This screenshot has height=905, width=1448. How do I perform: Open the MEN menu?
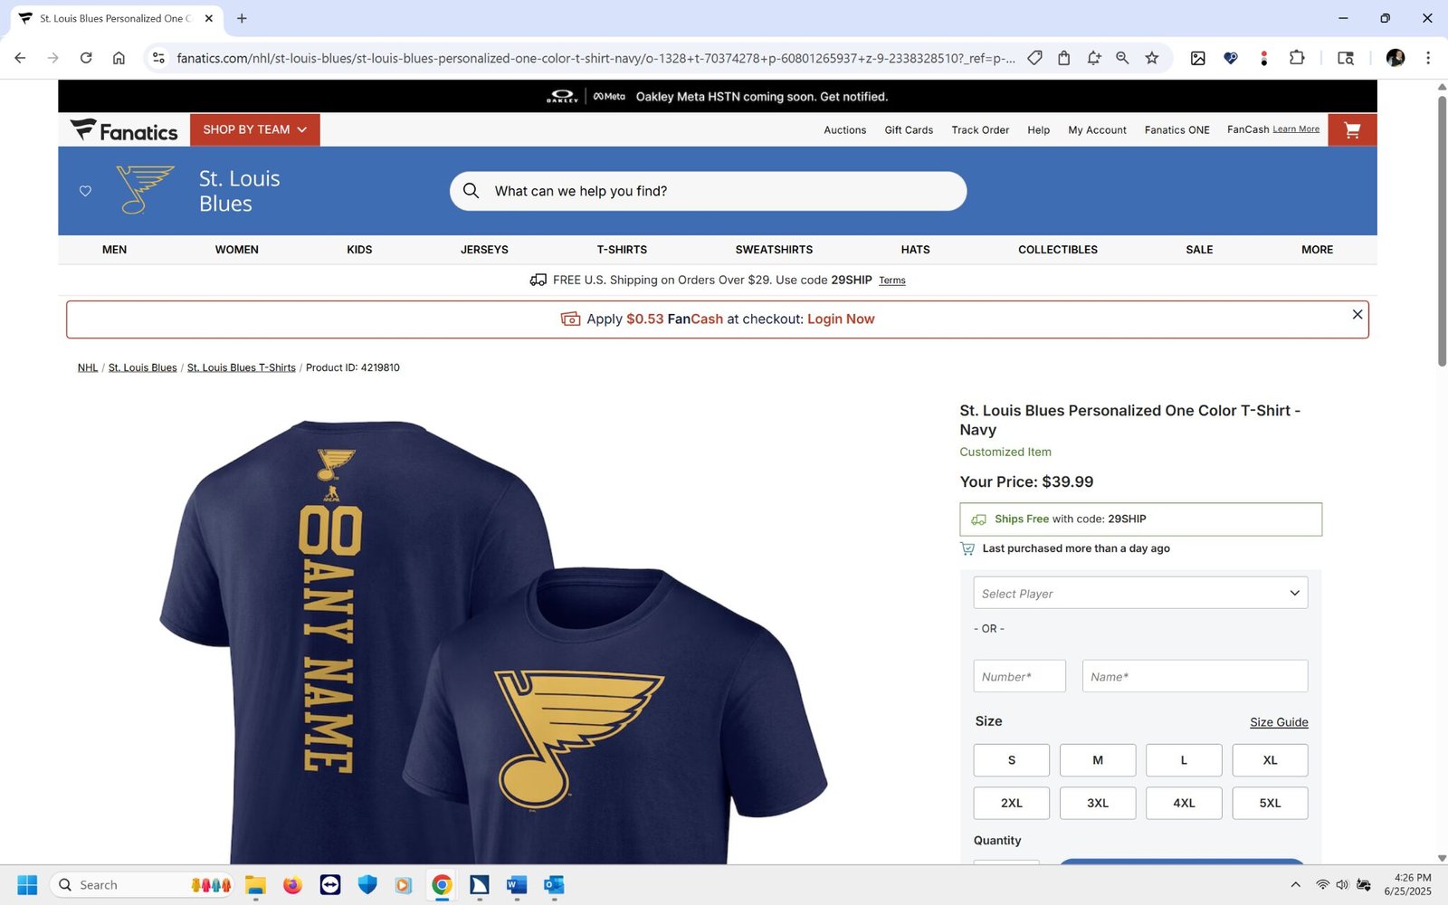point(114,250)
